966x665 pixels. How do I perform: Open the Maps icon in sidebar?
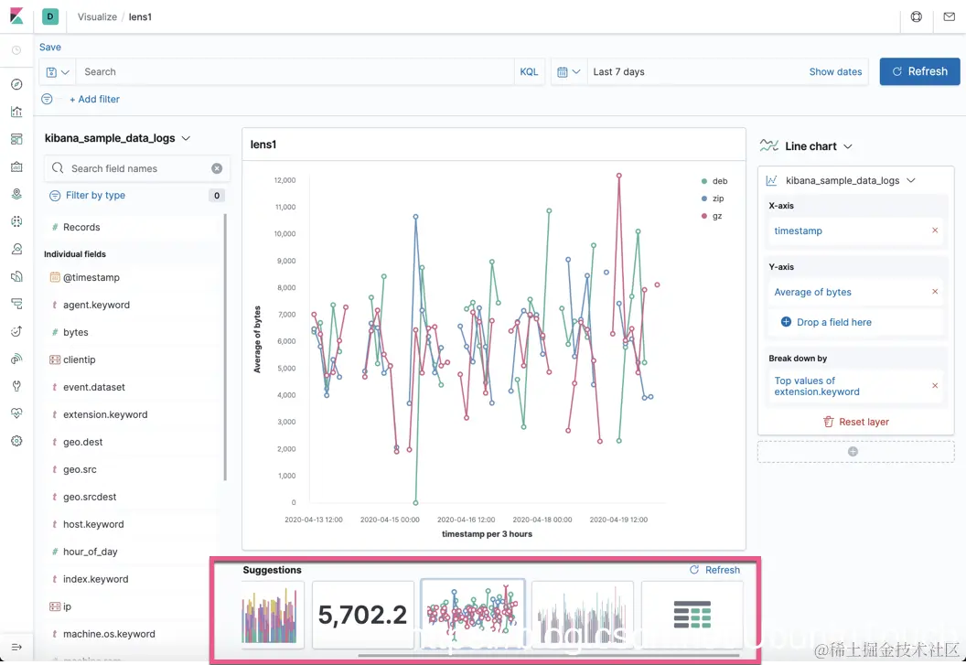click(x=16, y=194)
